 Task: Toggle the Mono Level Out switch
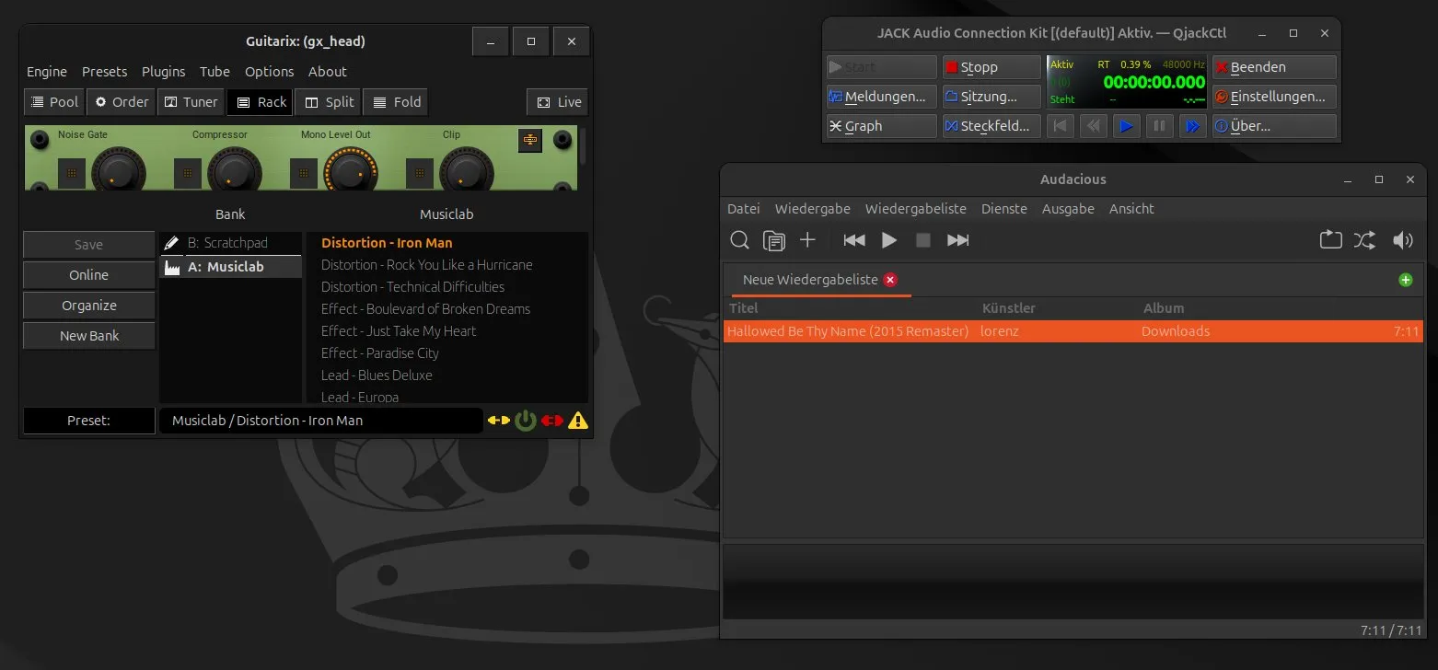304,172
